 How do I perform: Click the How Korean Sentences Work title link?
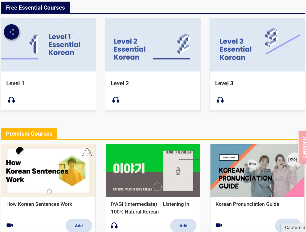click(39, 204)
